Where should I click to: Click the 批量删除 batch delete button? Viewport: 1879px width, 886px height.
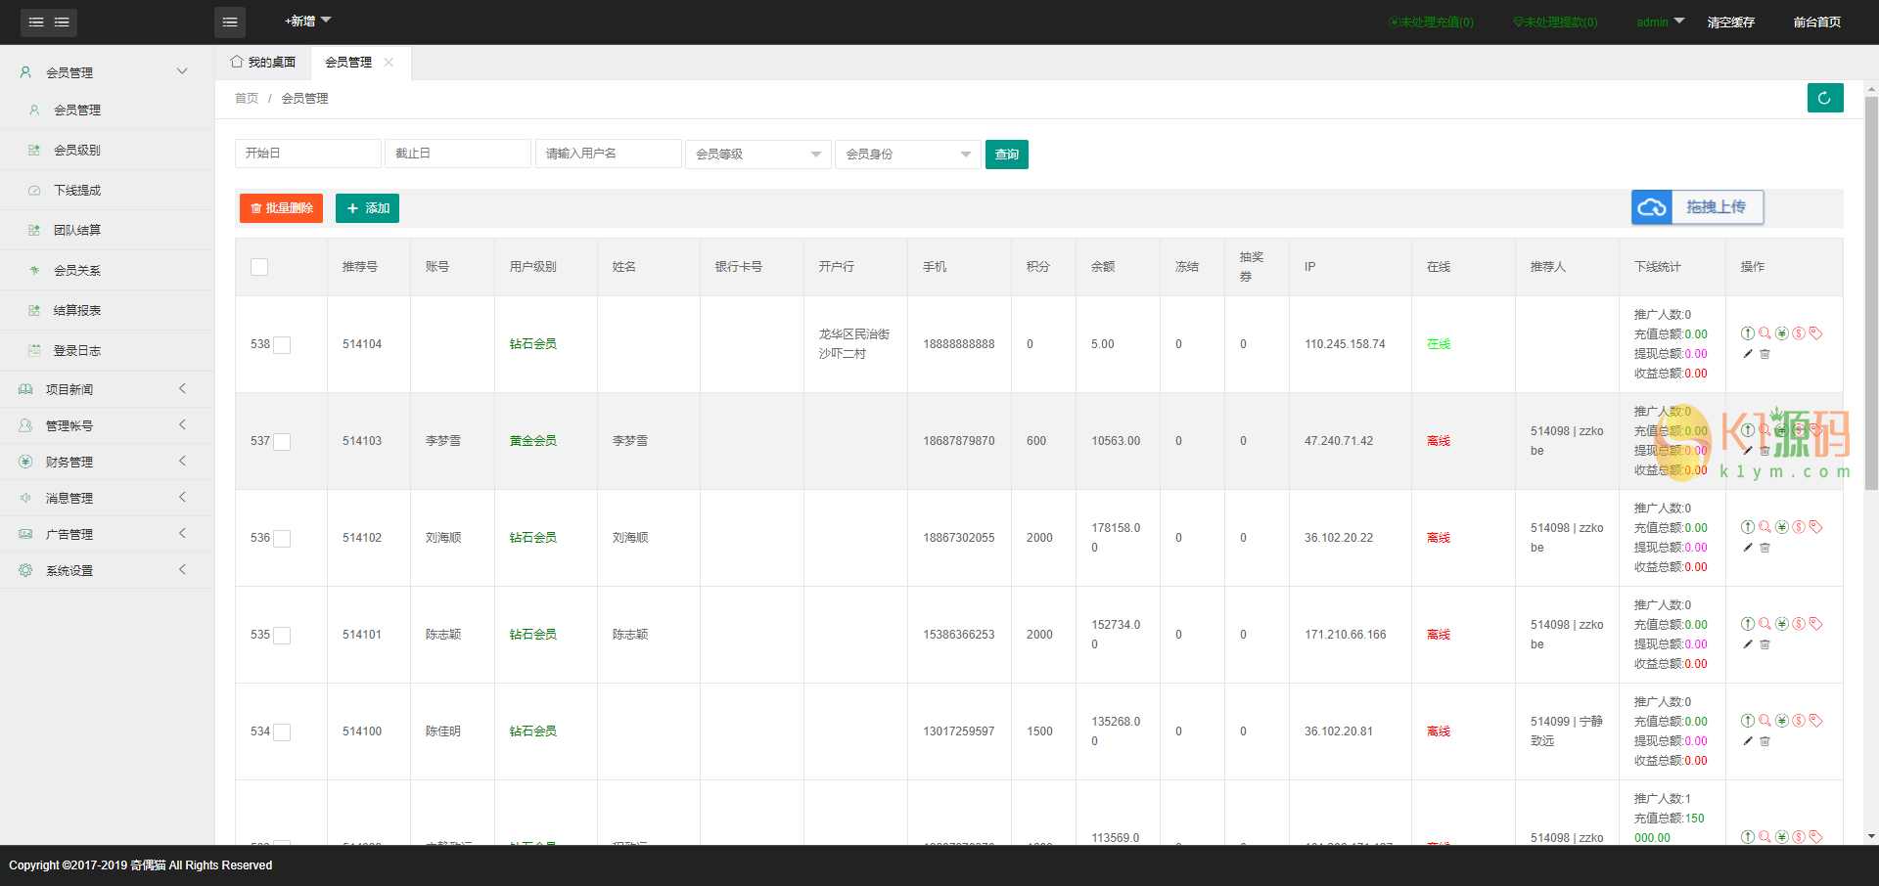[281, 208]
